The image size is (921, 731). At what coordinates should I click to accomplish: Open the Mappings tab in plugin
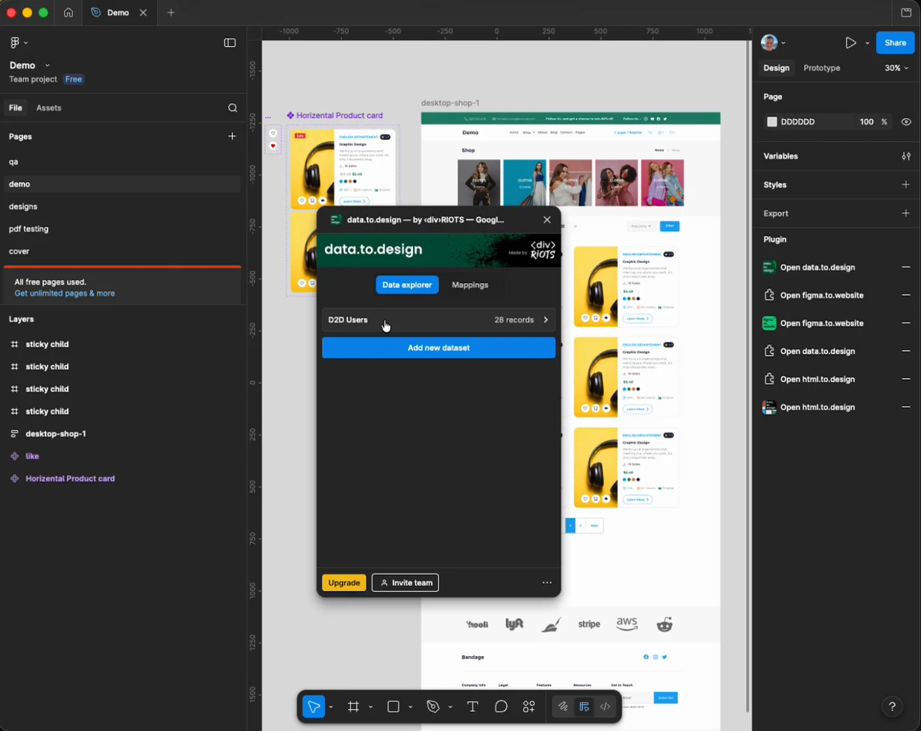[470, 285]
